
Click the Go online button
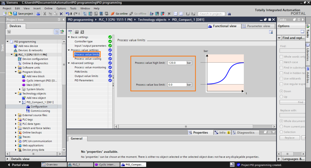coord(119,14)
